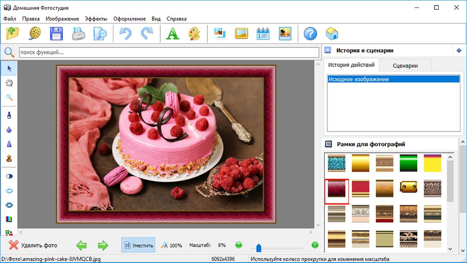Open the Вид menu

[156, 19]
